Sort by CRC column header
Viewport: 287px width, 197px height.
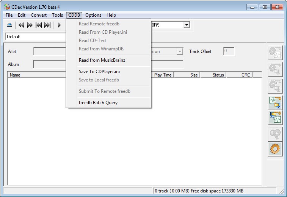tap(239, 75)
